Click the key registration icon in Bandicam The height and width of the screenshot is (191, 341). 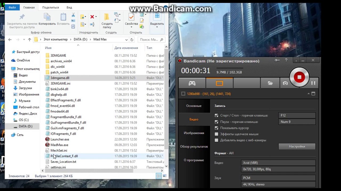[277, 60]
